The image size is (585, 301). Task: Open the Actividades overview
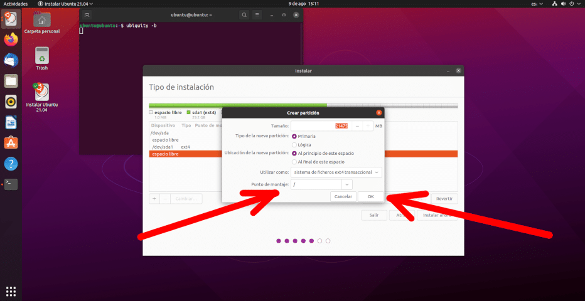(15, 4)
